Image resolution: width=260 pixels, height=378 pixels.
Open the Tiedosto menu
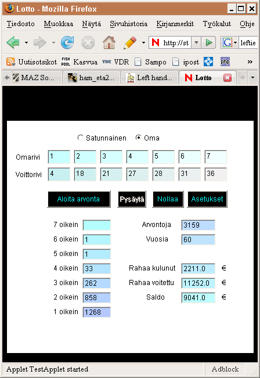(20, 24)
